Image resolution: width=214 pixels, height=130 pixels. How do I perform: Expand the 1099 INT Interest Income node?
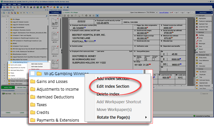(6, 22)
